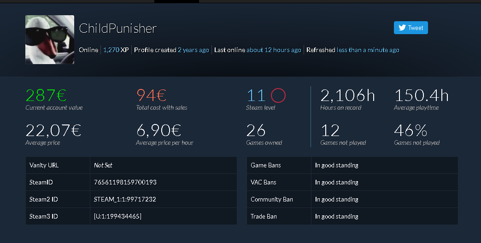Click the ChildPunisher username heading
The image size is (481, 243).
point(118,28)
